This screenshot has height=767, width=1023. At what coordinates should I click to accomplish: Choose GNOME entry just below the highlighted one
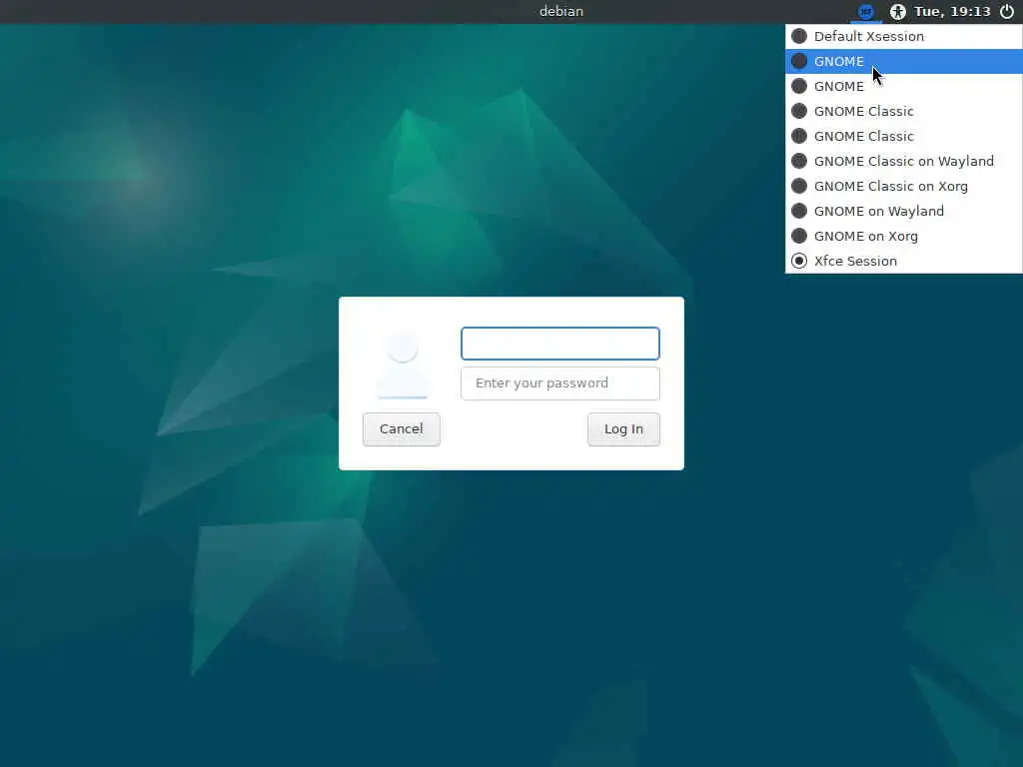click(x=903, y=86)
